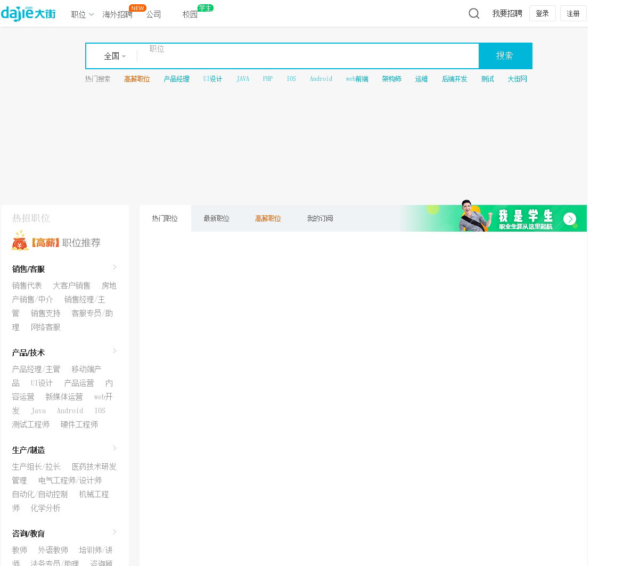Expand the 生产/制造 category arrow
The width and height of the screenshot is (639, 566).
(x=114, y=448)
